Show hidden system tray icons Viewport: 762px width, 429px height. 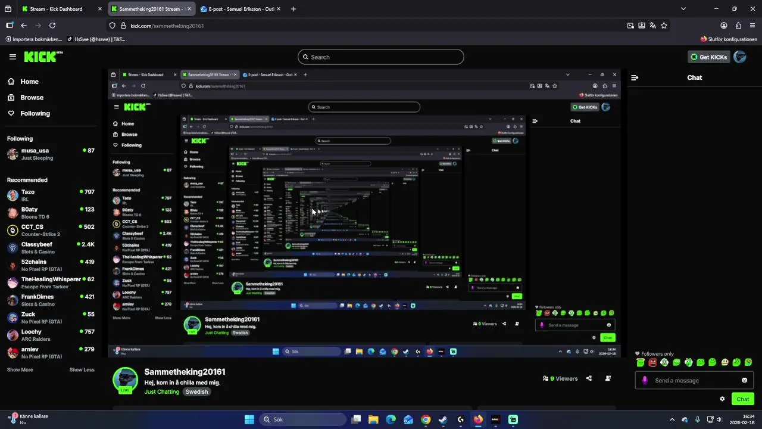pos(672,419)
